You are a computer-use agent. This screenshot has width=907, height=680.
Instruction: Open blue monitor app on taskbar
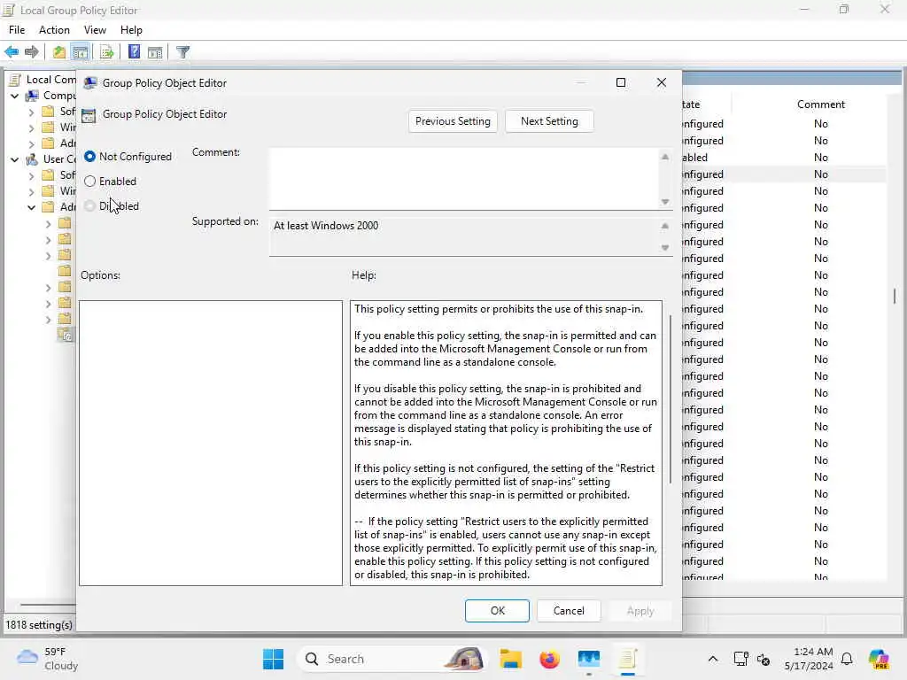pyautogui.click(x=589, y=659)
